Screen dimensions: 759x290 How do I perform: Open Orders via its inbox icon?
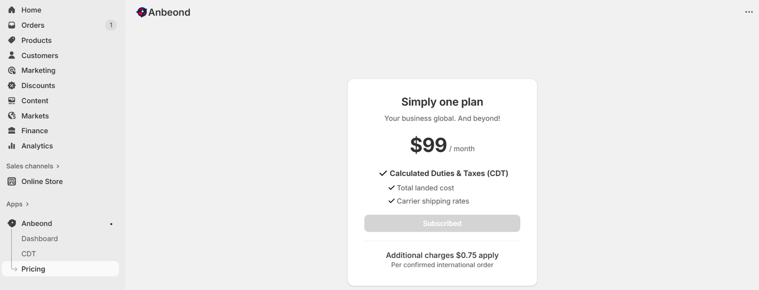12,25
